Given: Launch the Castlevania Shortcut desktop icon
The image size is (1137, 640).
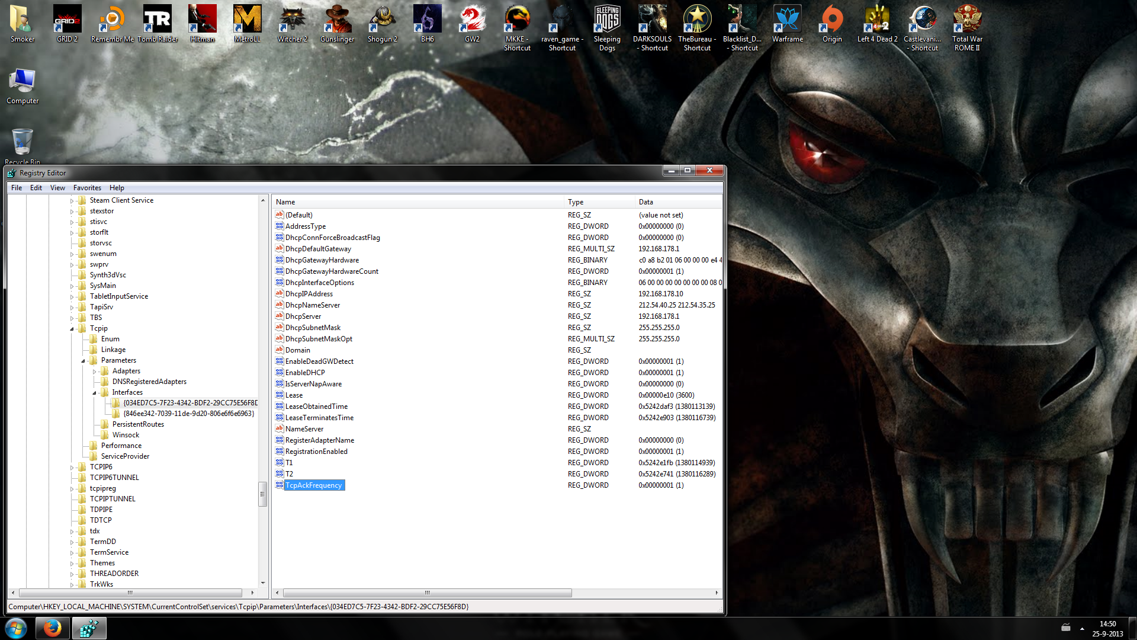Looking at the screenshot, I should [x=922, y=28].
